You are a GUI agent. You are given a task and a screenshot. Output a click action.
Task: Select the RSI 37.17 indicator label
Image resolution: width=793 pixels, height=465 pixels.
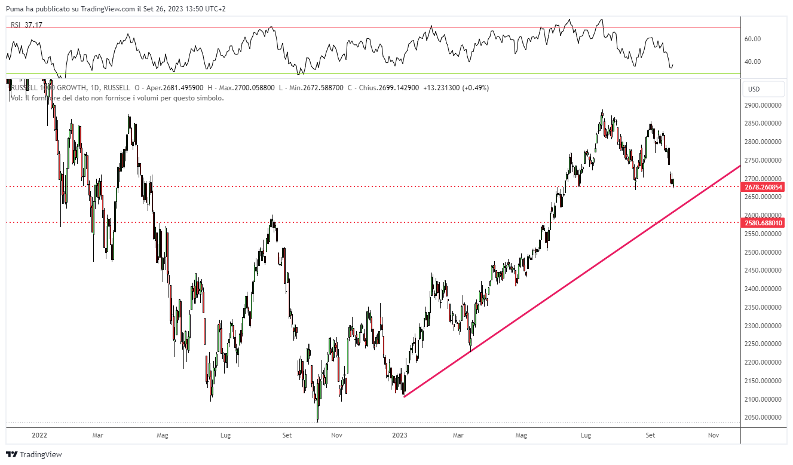(26, 25)
